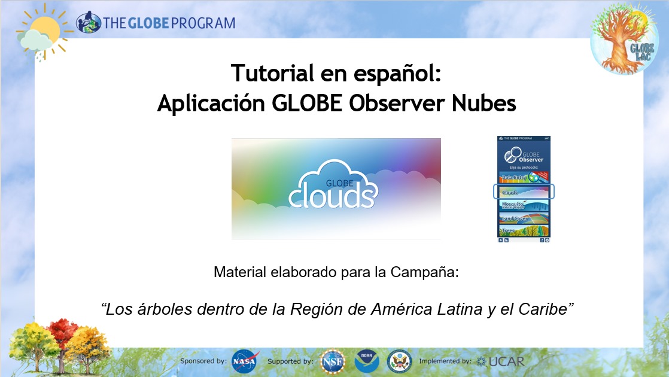Click the GLOBE Observer magnifying glass logo

point(512,155)
